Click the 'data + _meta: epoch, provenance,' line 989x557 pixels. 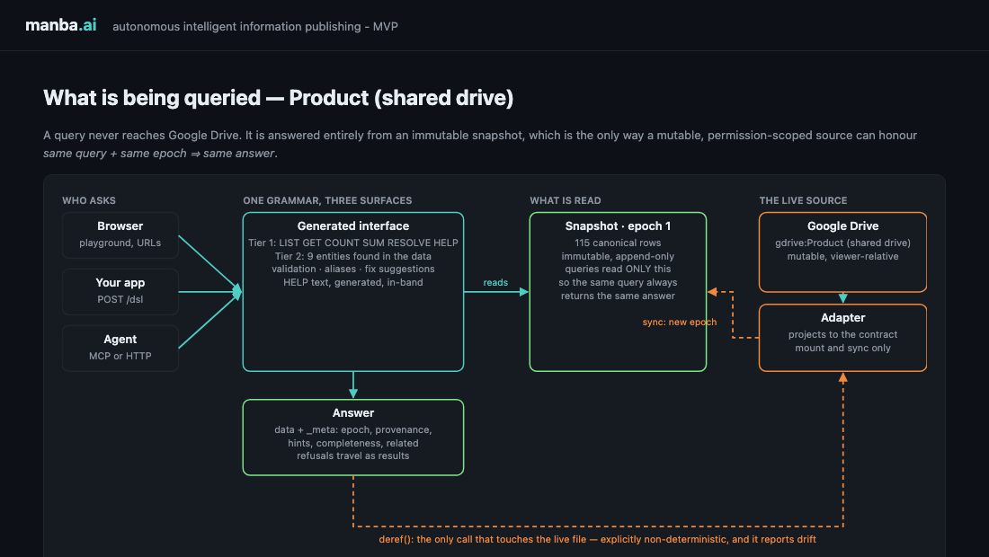click(x=353, y=429)
